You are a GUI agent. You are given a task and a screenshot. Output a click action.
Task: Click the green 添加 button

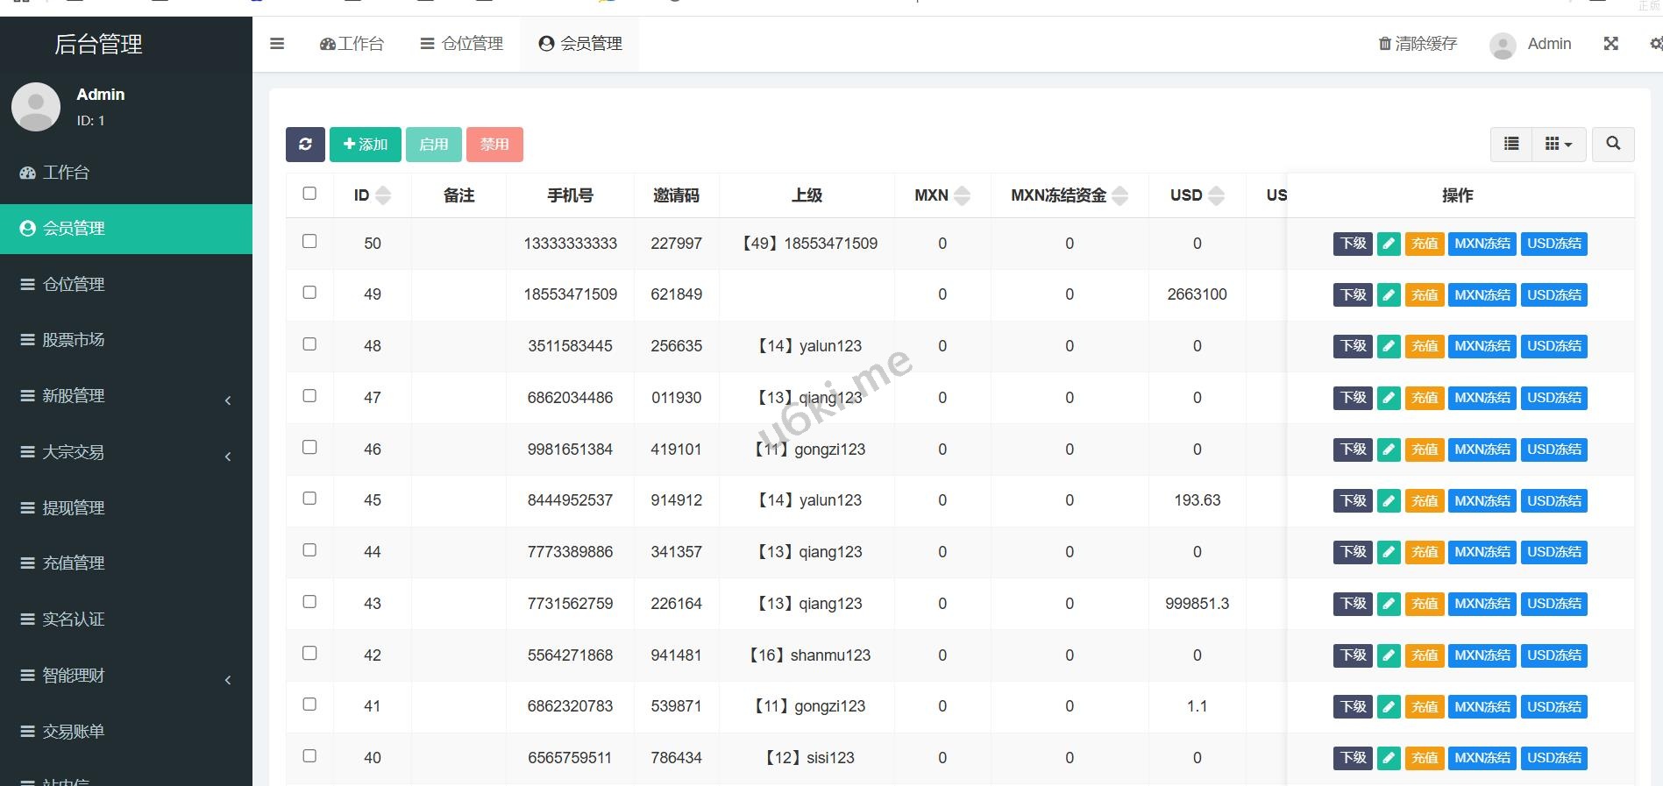click(365, 145)
